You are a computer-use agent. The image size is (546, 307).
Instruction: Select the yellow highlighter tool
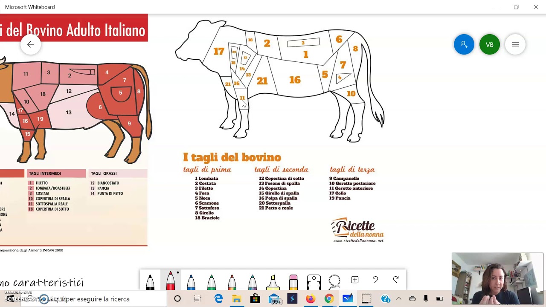tap(273, 282)
